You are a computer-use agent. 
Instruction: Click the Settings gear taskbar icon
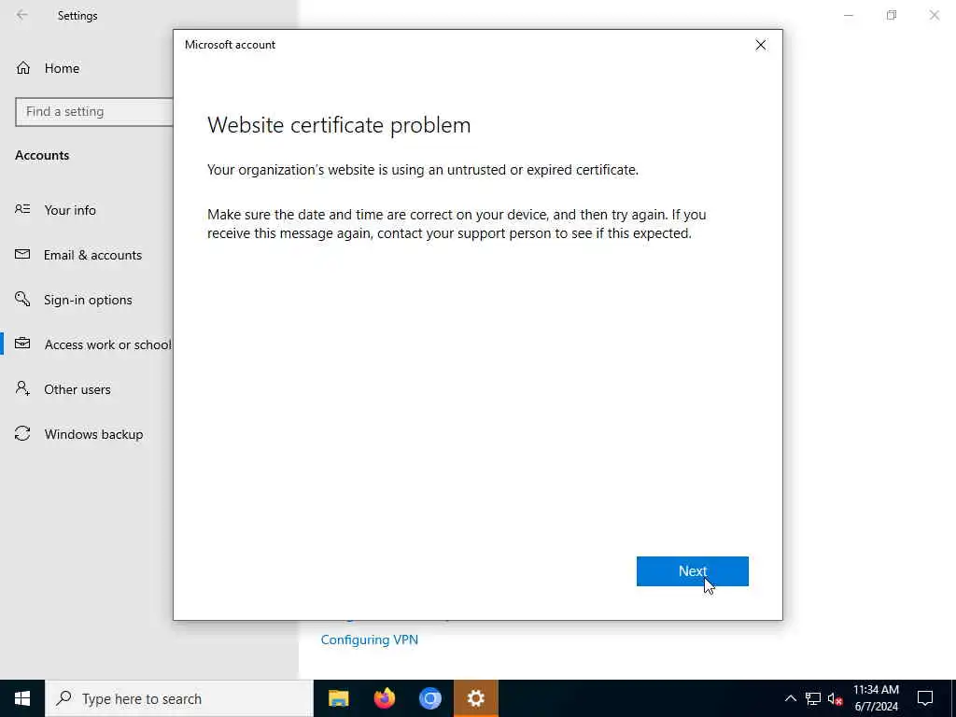coord(475,698)
